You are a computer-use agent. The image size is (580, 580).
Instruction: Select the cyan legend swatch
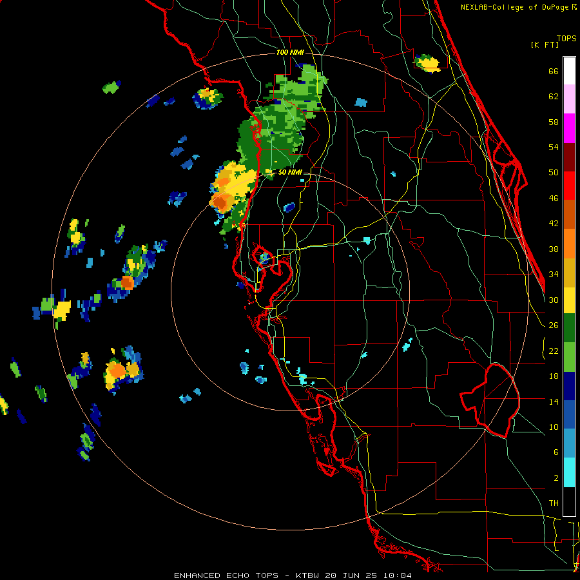tap(569, 472)
